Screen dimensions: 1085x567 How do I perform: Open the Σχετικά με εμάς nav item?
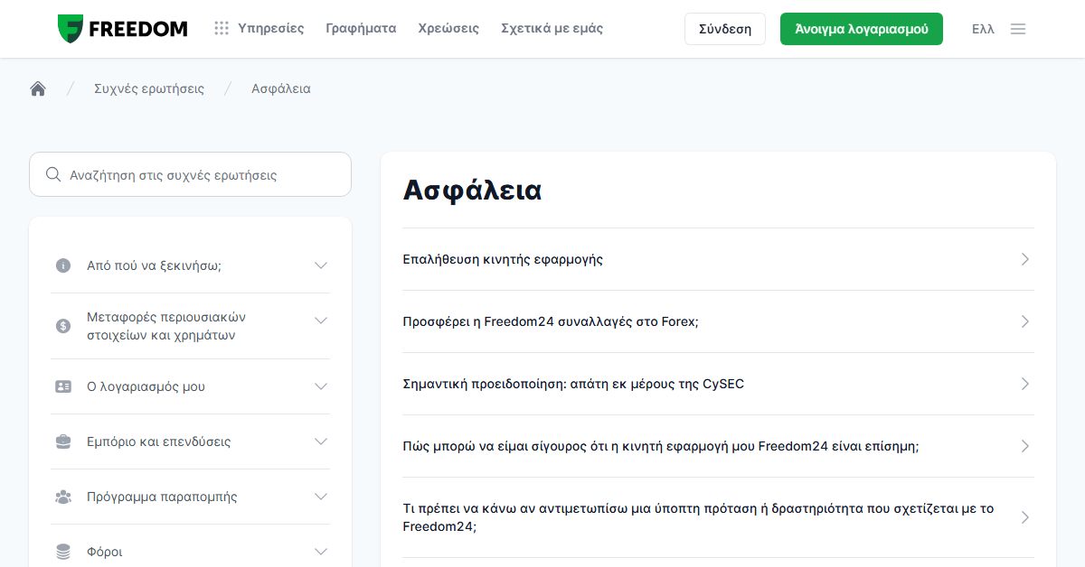(x=552, y=29)
